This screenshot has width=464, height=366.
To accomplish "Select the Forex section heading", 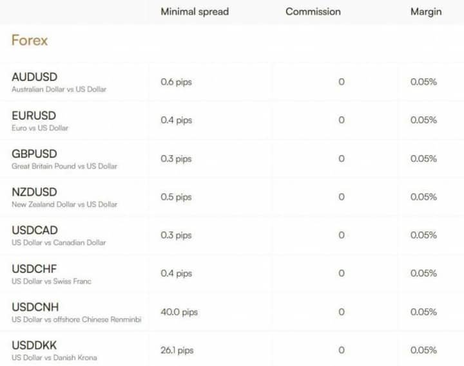I will (x=30, y=41).
